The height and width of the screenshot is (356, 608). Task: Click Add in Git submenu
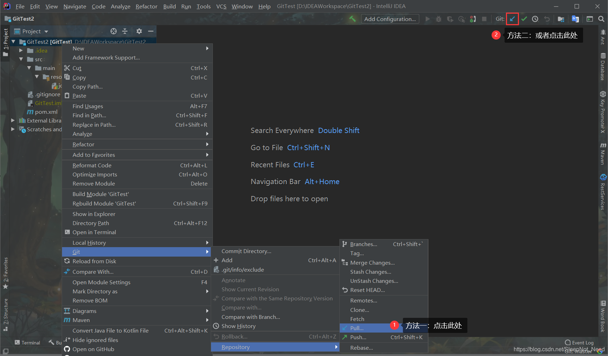pyautogui.click(x=275, y=260)
